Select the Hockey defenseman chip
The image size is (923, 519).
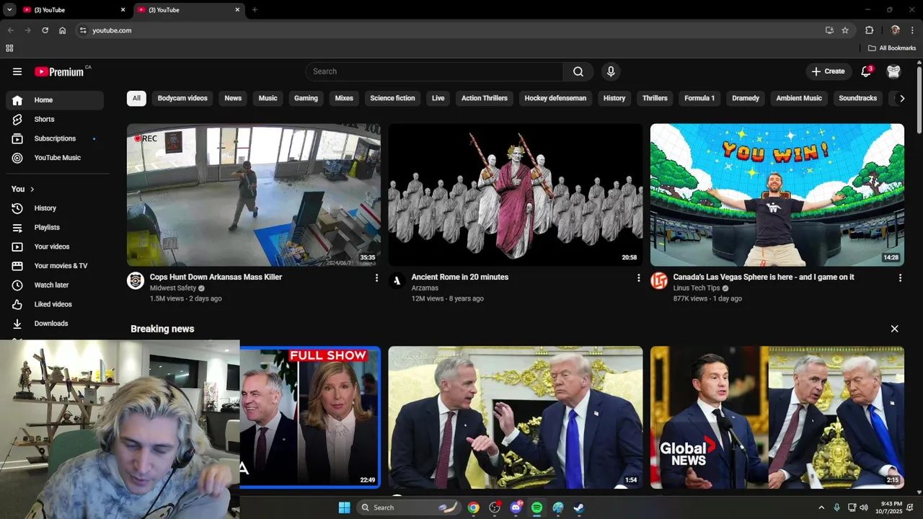point(555,98)
